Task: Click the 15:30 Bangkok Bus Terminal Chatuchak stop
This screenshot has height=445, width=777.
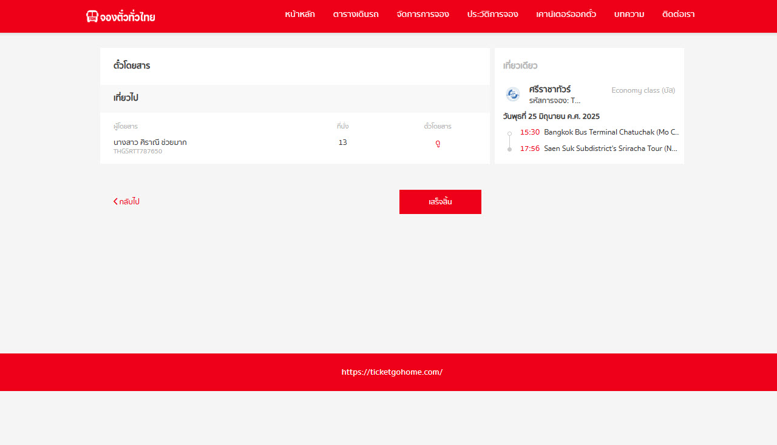Action: (x=599, y=132)
